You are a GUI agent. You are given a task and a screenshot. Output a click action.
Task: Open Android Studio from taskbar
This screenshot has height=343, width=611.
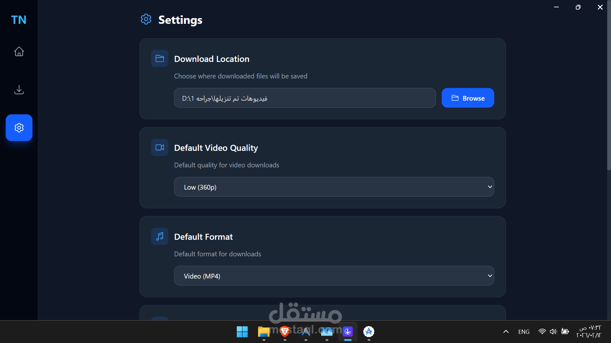click(x=369, y=332)
